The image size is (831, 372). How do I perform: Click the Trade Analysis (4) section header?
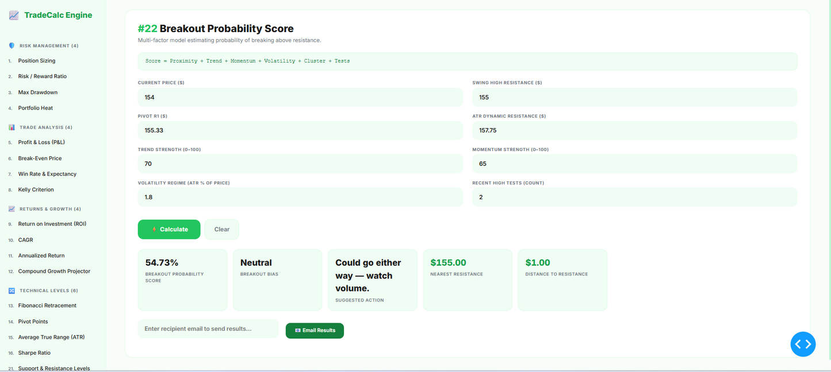tap(46, 127)
